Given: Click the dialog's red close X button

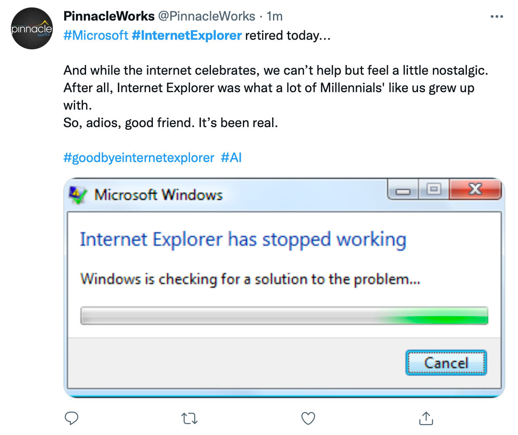Looking at the screenshot, I should click(x=474, y=190).
